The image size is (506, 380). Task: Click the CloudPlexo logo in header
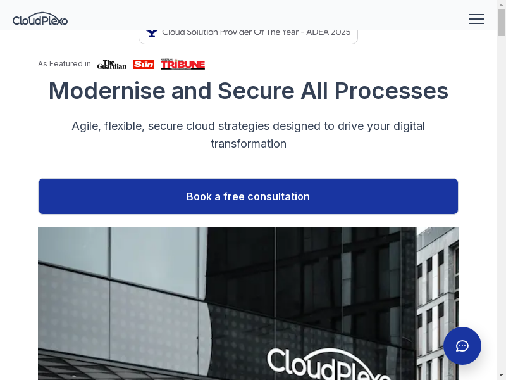(40, 19)
